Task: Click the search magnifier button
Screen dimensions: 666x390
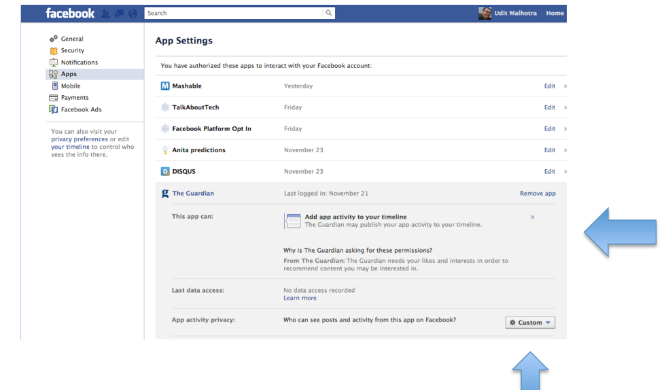Action: click(x=329, y=13)
